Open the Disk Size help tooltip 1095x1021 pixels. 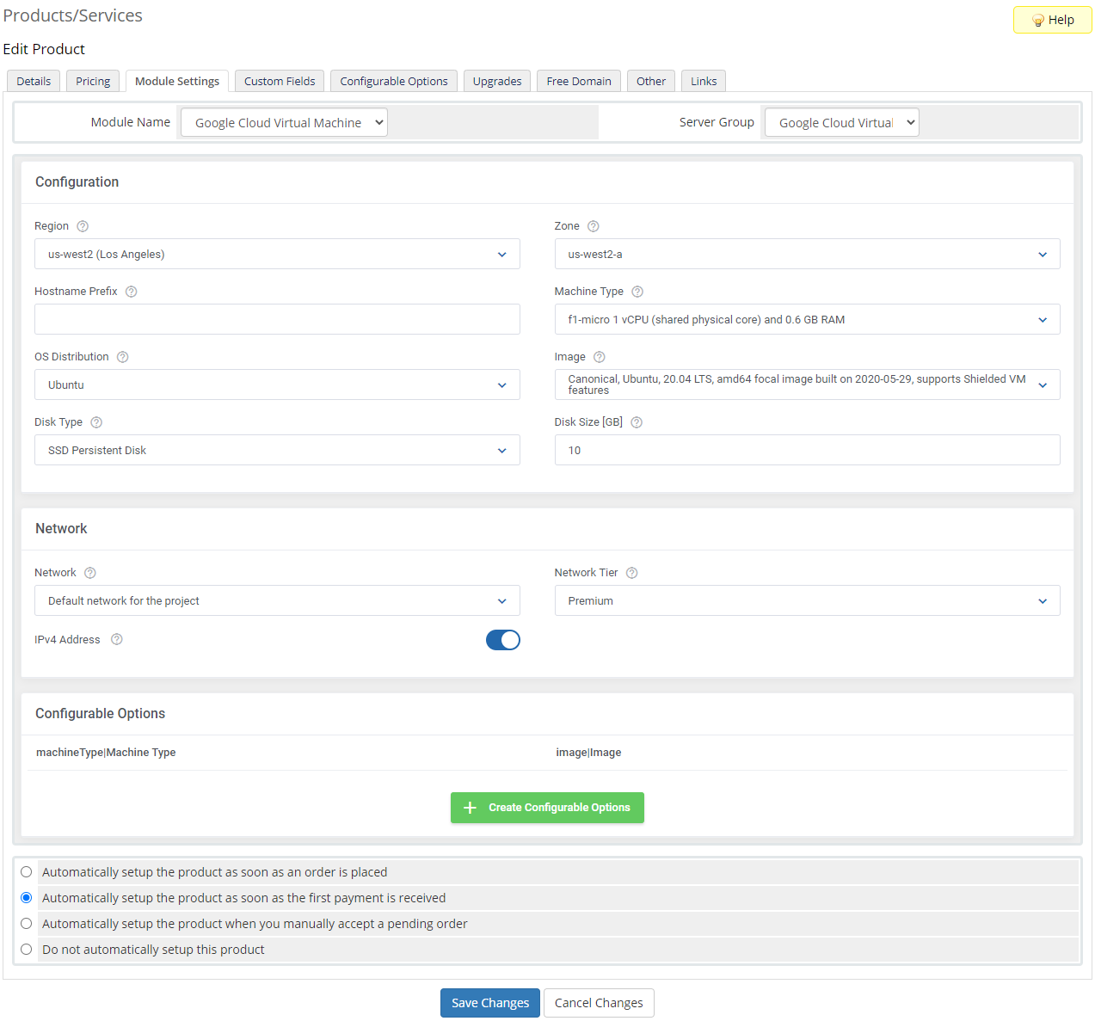point(636,421)
